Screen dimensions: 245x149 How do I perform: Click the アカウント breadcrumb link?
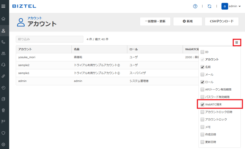pyautogui.click(x=35, y=18)
